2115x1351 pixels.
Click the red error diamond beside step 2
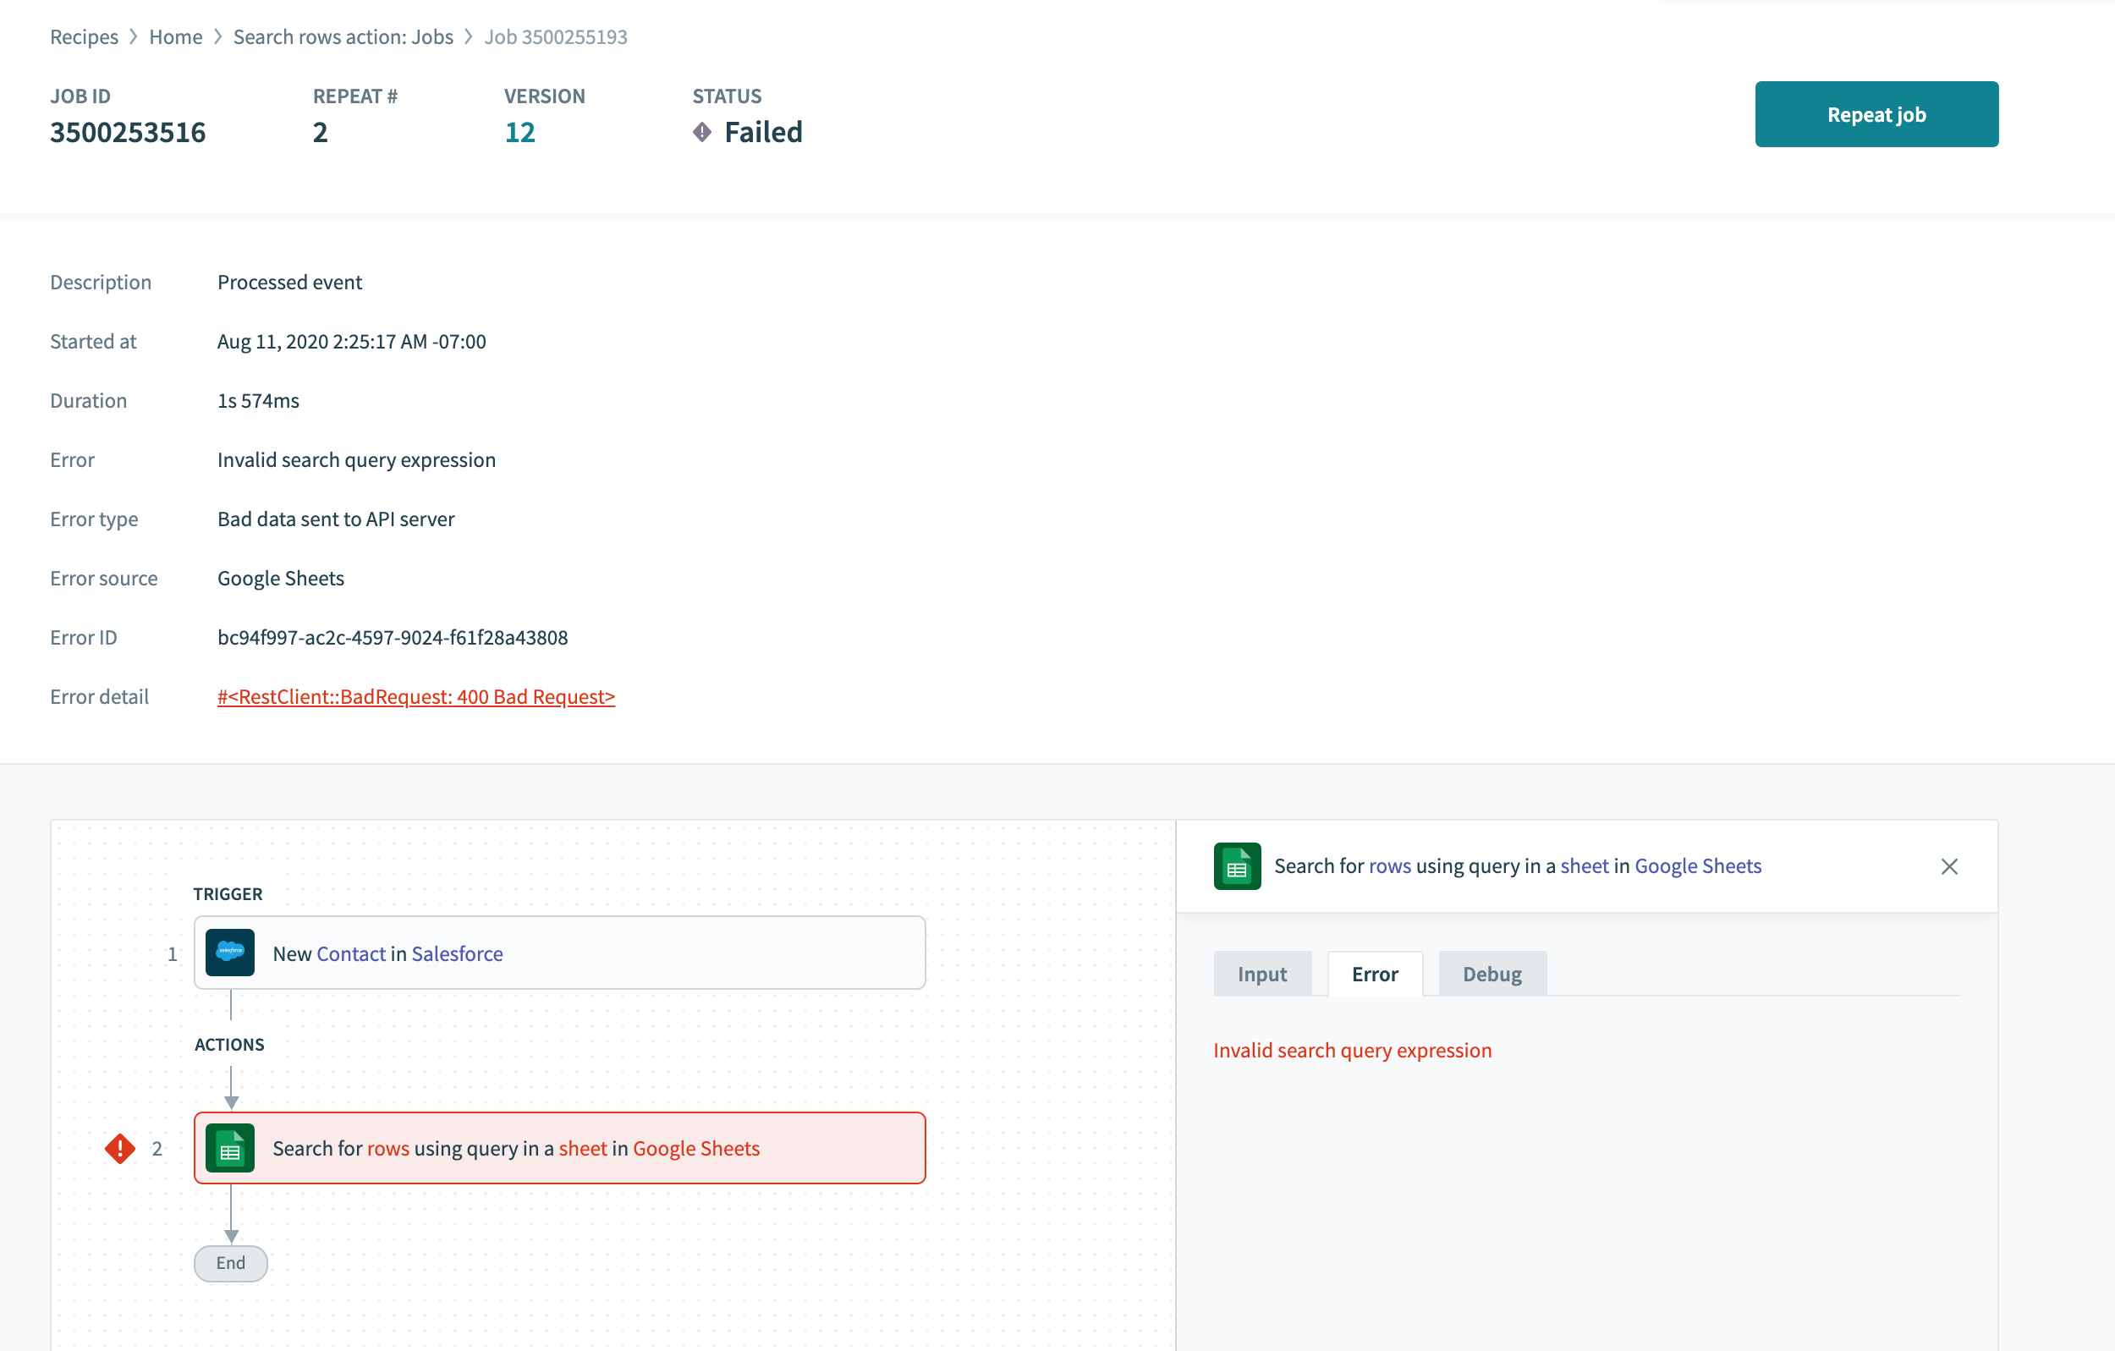pyautogui.click(x=119, y=1148)
